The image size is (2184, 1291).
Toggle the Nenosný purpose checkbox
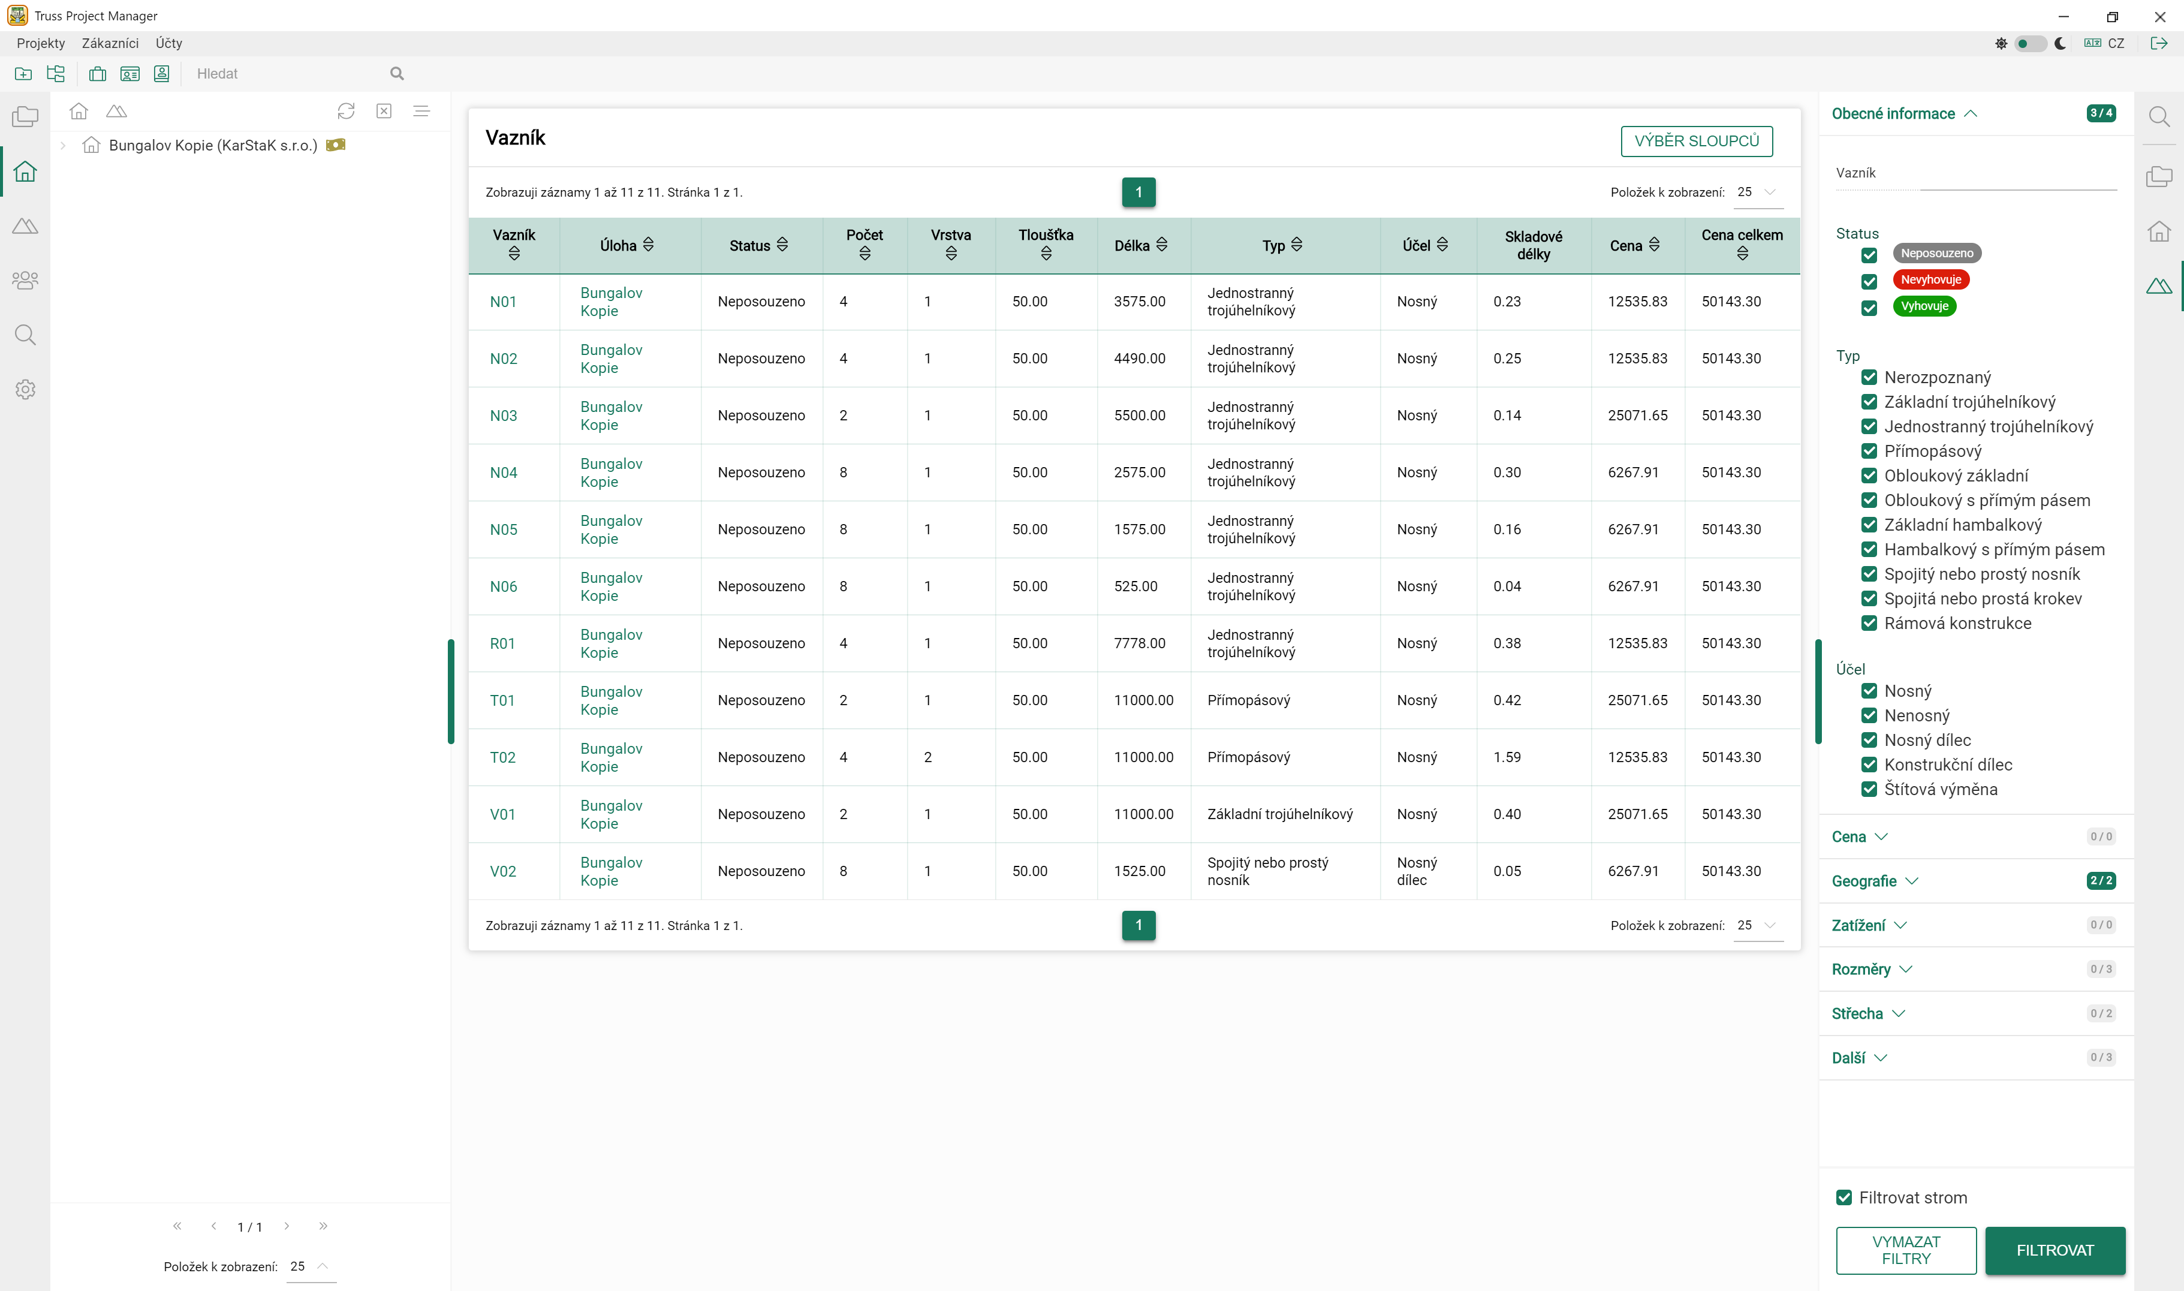[x=1869, y=715]
